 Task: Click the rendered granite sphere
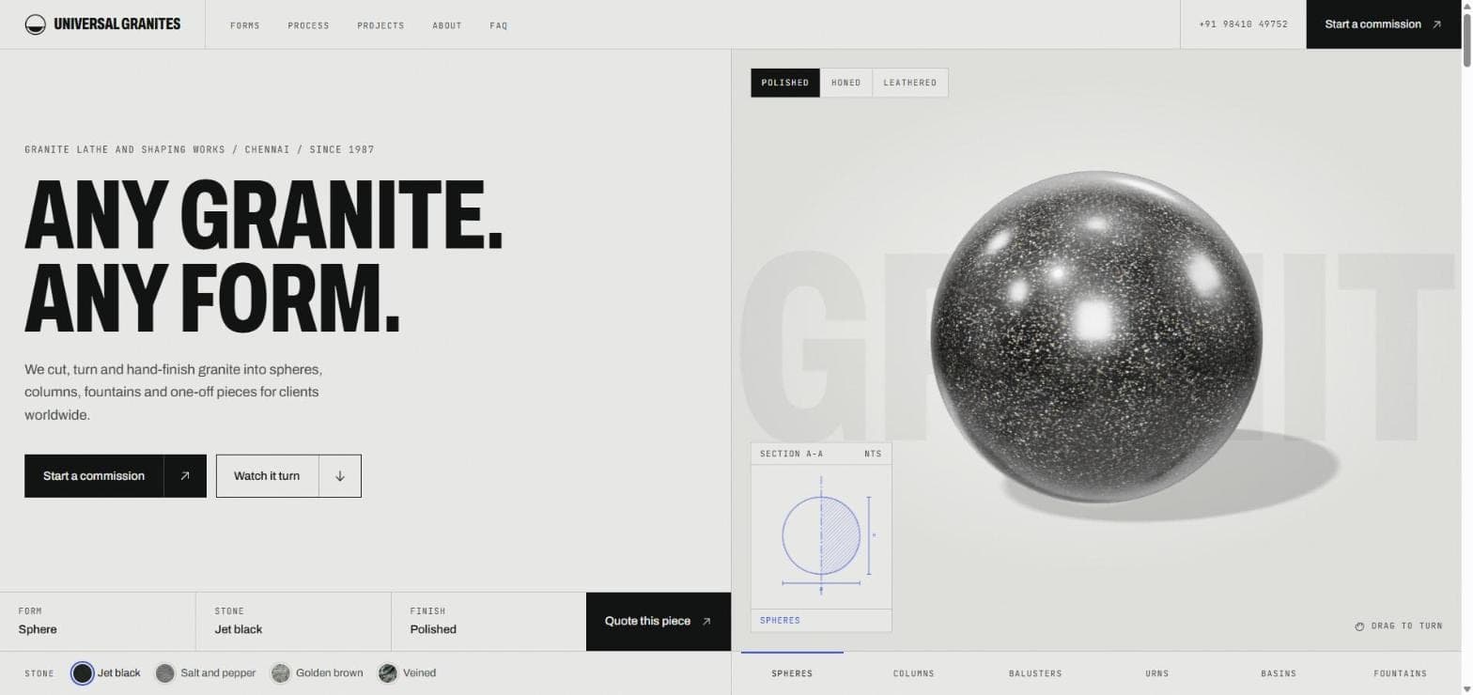[1096, 336]
